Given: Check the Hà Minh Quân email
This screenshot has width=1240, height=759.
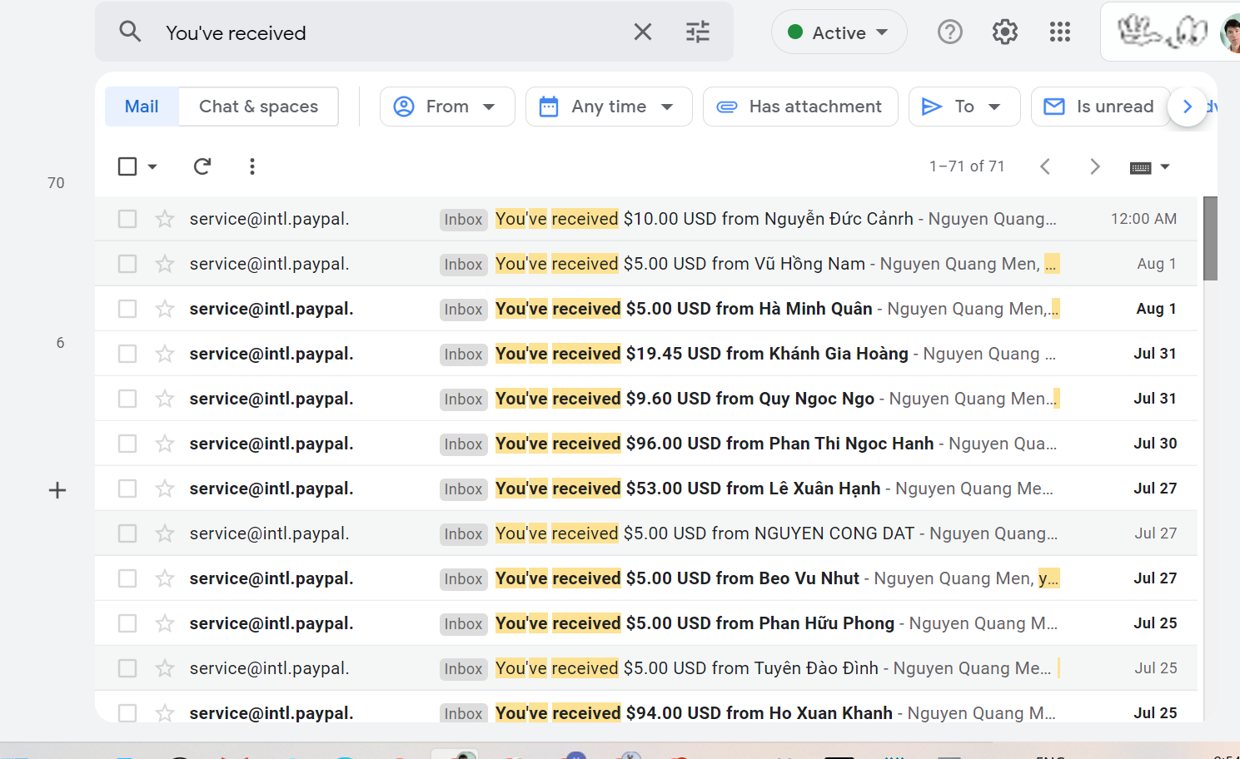Looking at the screenshot, I should [x=127, y=309].
